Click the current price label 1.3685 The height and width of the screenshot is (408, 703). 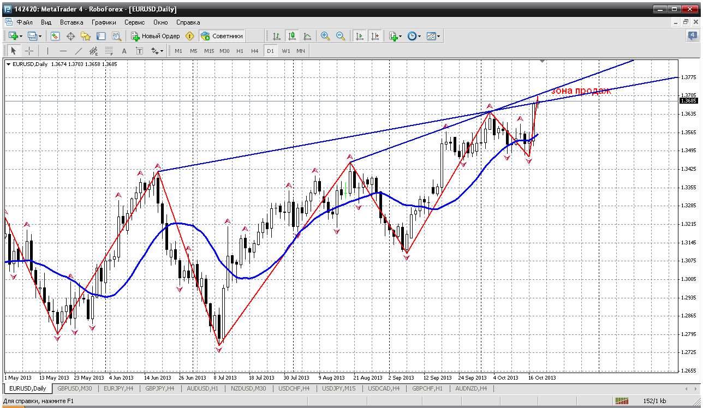pyautogui.click(x=689, y=101)
